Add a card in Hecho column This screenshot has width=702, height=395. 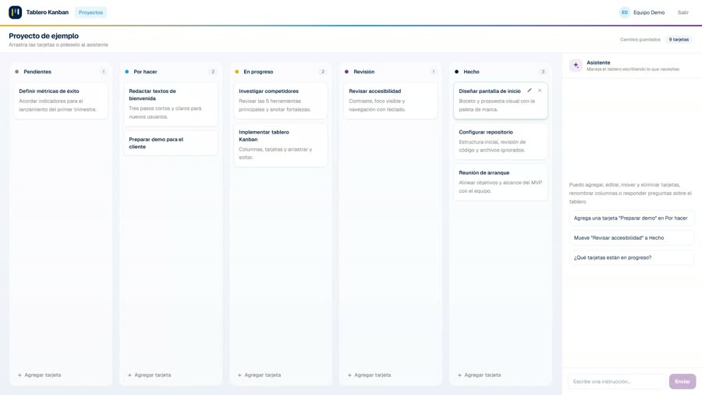point(480,375)
